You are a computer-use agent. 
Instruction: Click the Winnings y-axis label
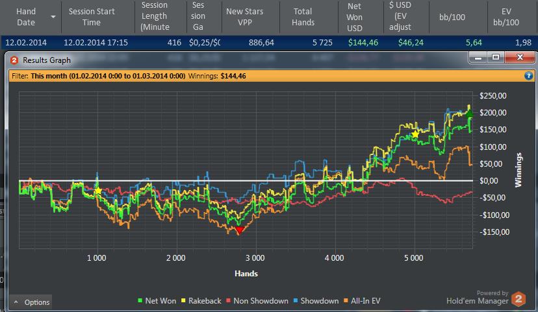518,170
